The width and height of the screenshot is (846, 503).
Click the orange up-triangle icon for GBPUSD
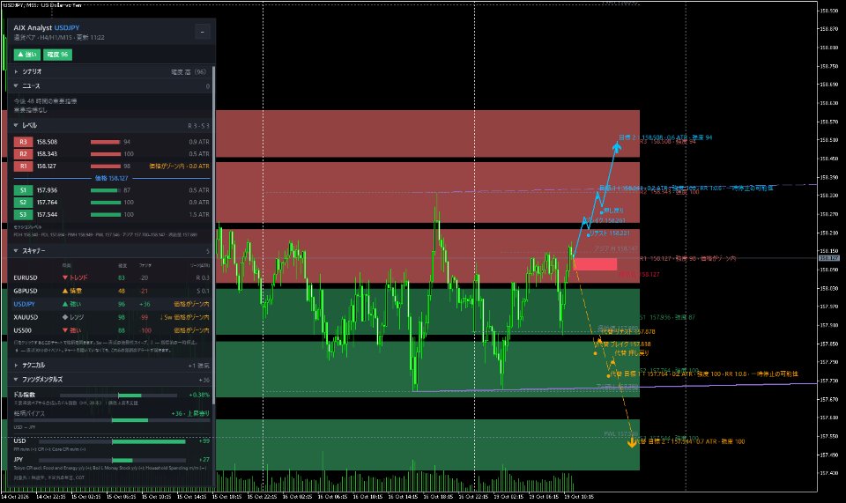(x=65, y=291)
